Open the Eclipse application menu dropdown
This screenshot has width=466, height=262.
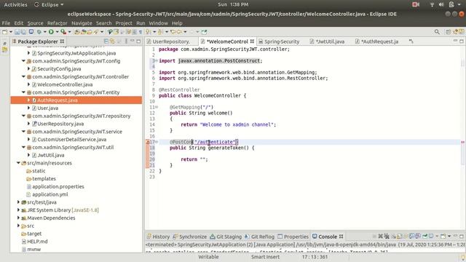tap(50, 4)
